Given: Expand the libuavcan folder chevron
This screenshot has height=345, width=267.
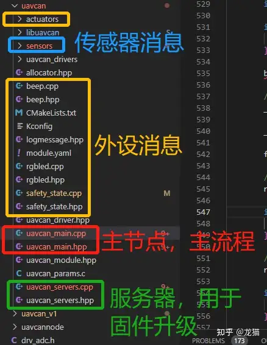Looking at the screenshot, I should pos(20,33).
